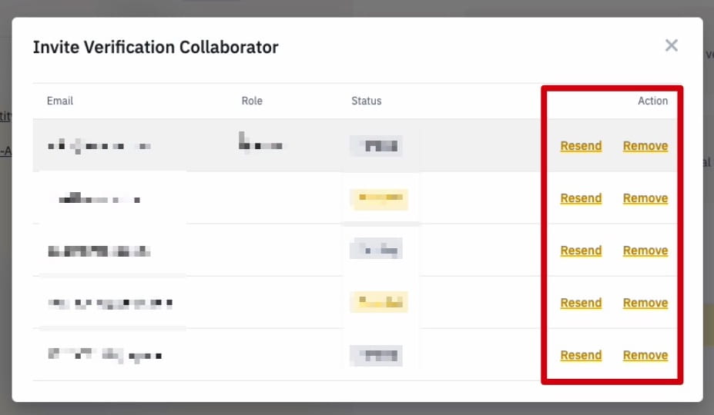Click Resend in the last collaborator row
The width and height of the screenshot is (714, 415).
tap(581, 355)
